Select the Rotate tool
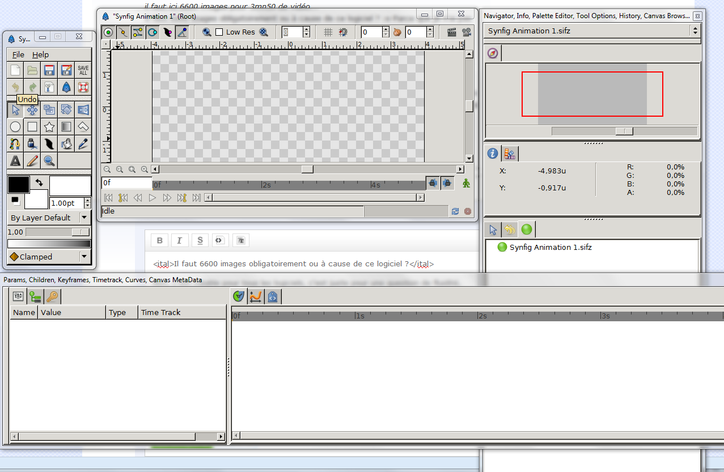The height and width of the screenshot is (472, 724). point(66,110)
